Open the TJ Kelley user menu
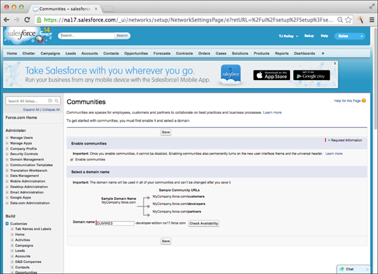This screenshot has width=378, height=274. (288, 36)
